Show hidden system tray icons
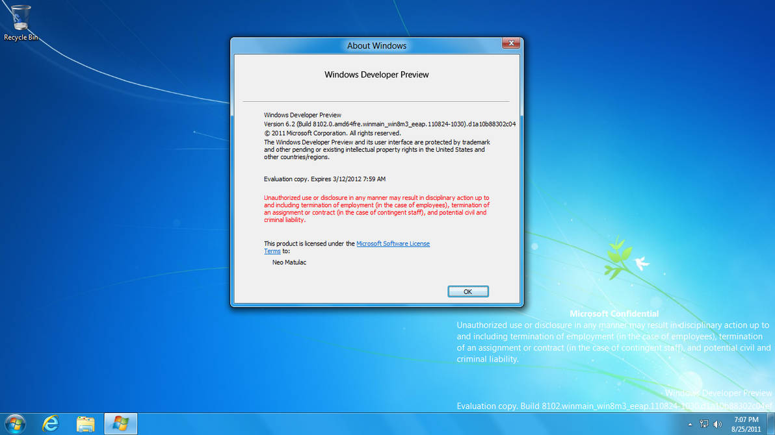 (690, 424)
